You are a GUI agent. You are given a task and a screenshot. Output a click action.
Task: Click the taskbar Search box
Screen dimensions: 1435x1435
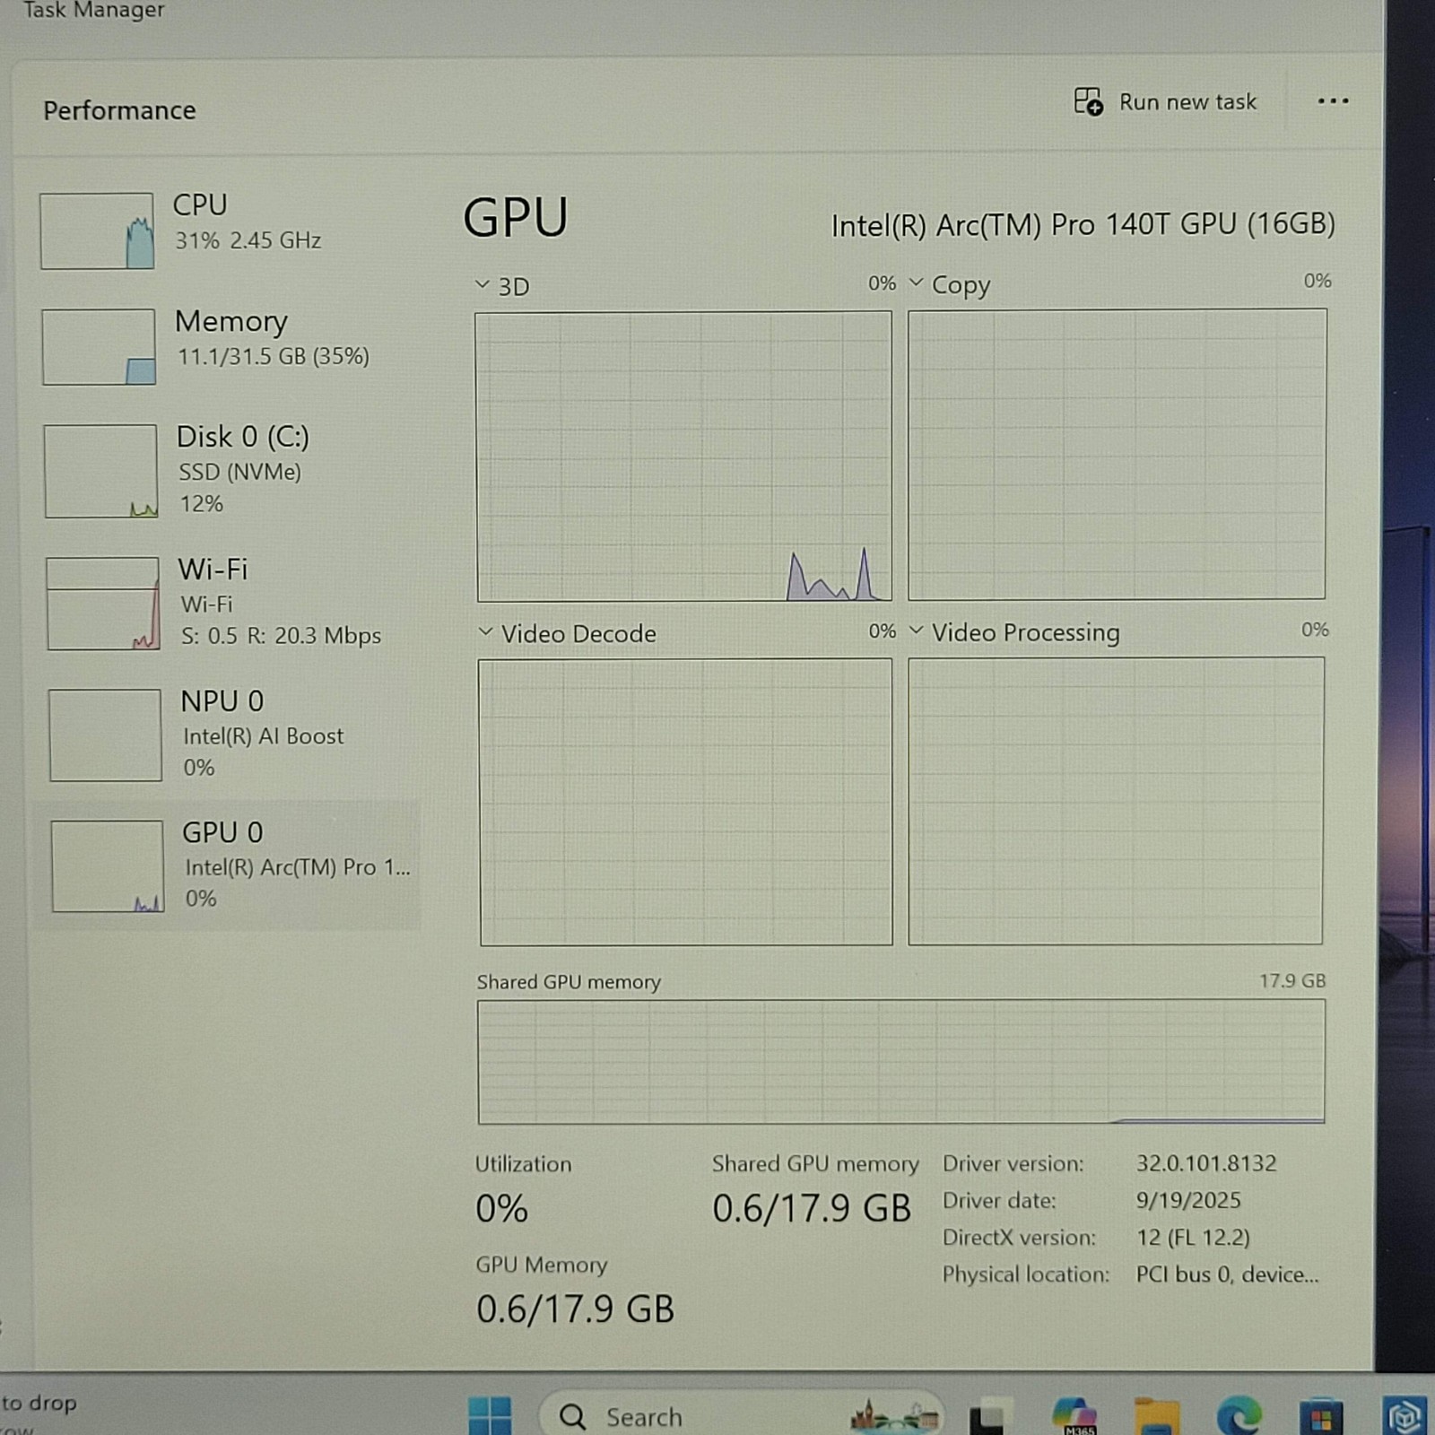[741, 1416]
